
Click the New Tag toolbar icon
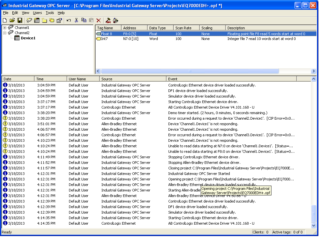52,20
